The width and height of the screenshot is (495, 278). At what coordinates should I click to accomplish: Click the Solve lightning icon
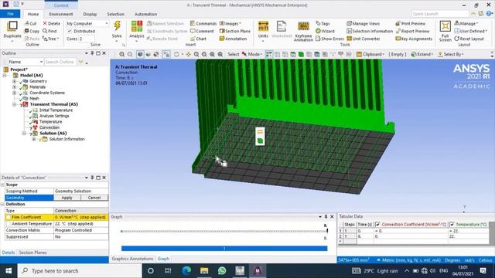(117, 25)
